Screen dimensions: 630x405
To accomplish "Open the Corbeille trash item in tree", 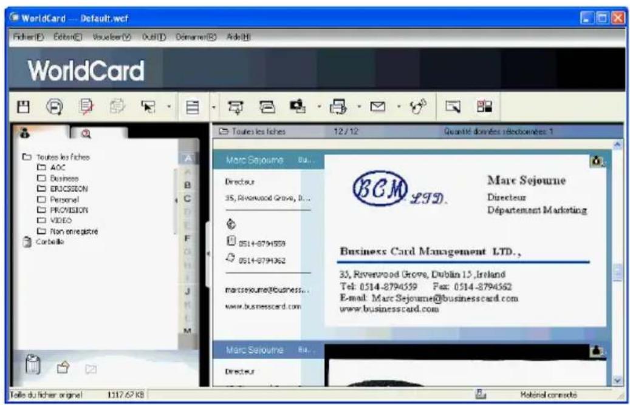I will [43, 242].
